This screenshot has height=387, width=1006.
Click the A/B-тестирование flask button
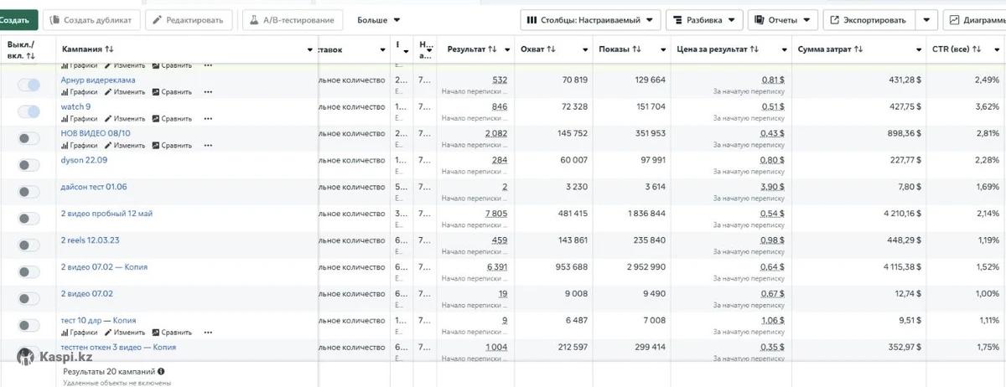point(293,20)
